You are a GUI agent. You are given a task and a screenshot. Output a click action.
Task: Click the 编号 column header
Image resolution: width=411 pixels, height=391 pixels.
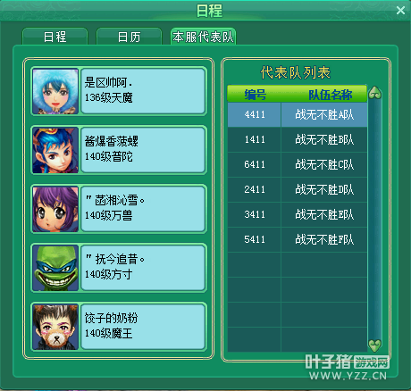pos(256,95)
